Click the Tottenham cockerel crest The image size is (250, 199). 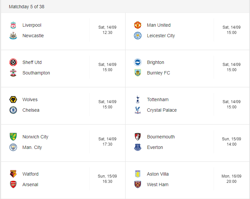[138, 99]
